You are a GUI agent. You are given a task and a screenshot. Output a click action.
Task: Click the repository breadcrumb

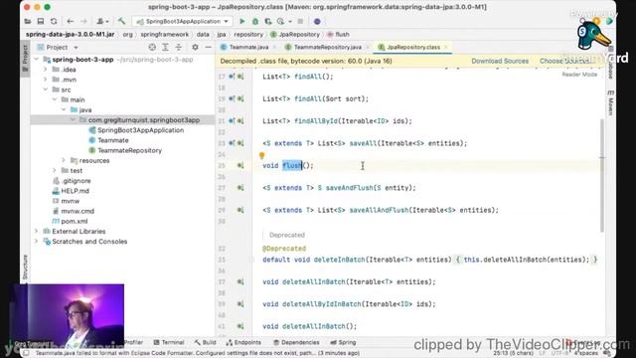[248, 35]
